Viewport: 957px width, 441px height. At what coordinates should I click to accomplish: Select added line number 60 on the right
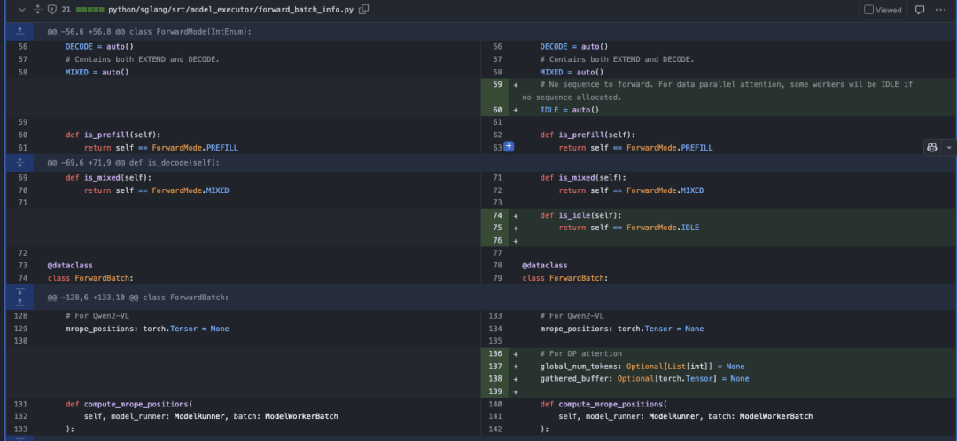(x=497, y=110)
